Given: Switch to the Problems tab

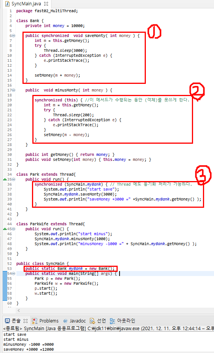Looking at the screenshot, I should tap(45, 321).
